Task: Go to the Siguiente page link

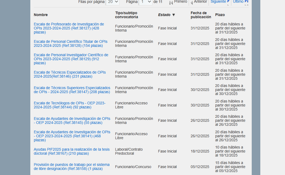Action: pos(218,2)
